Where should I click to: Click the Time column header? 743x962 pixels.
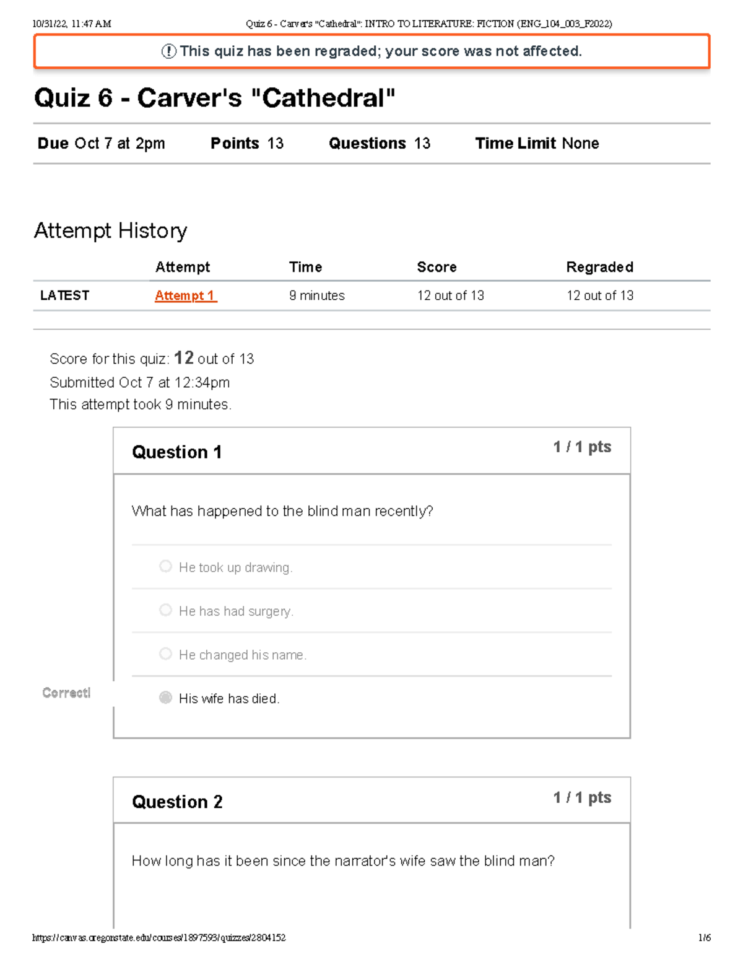point(305,266)
